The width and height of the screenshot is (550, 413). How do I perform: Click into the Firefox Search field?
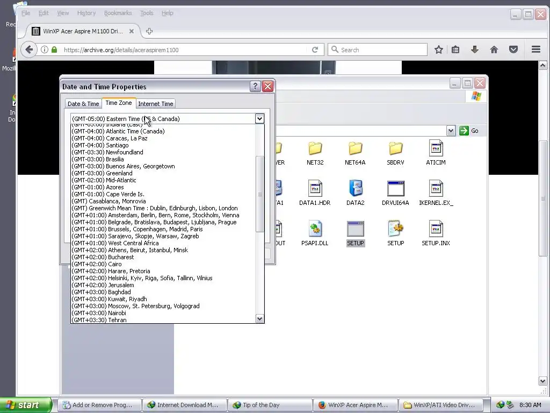click(378, 49)
